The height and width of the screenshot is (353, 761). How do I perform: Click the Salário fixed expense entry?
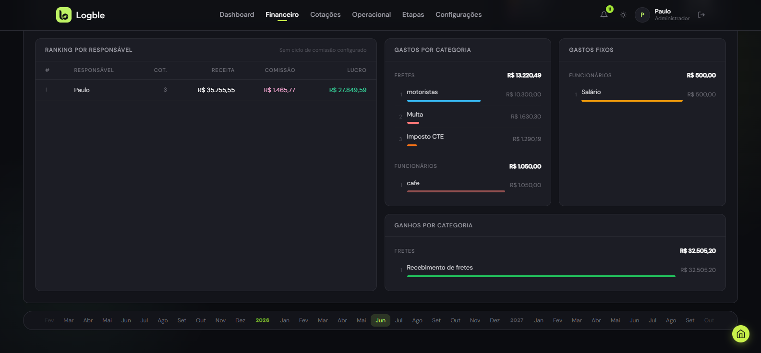coord(642,94)
